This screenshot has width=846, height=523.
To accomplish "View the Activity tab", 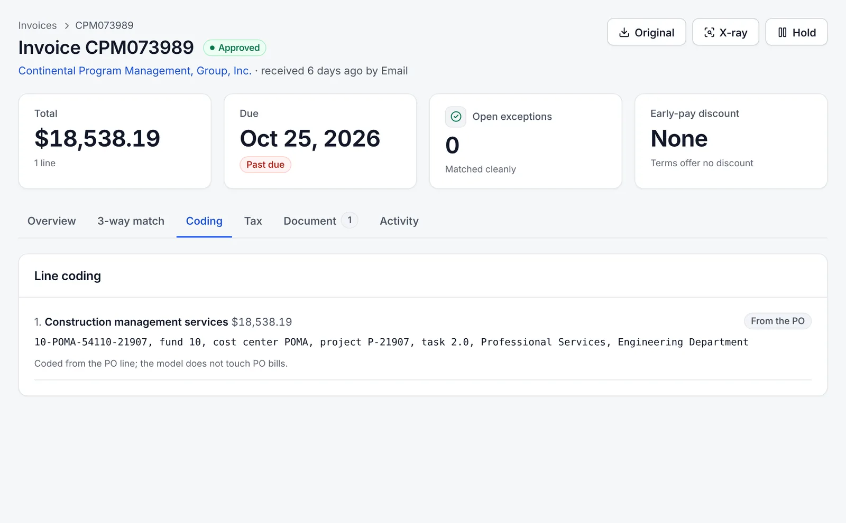I will click(399, 221).
